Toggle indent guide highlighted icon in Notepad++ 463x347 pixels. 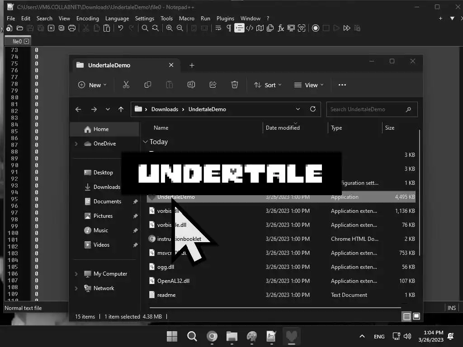pos(239,28)
